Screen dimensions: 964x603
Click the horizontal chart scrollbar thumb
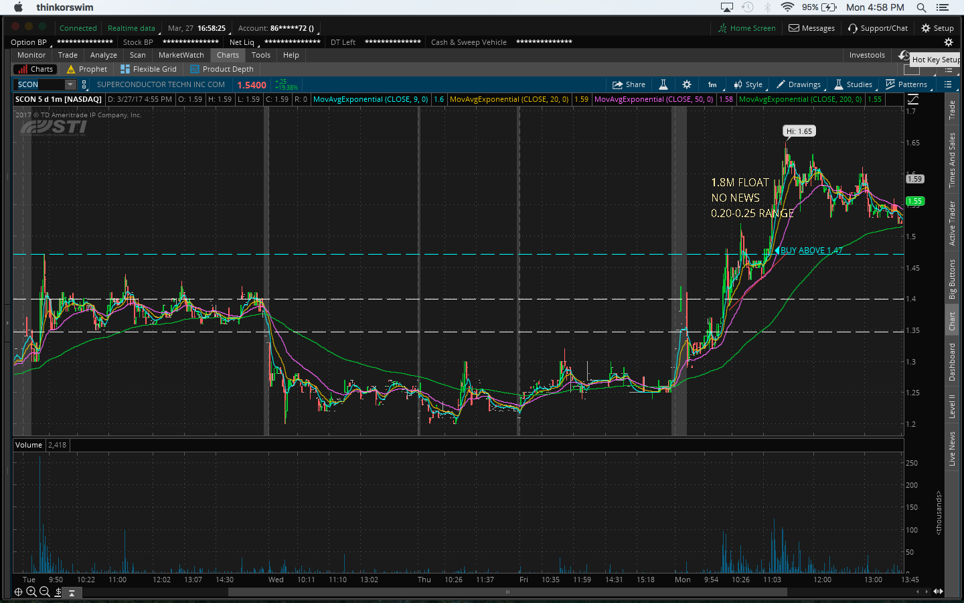pyautogui.click(x=507, y=592)
